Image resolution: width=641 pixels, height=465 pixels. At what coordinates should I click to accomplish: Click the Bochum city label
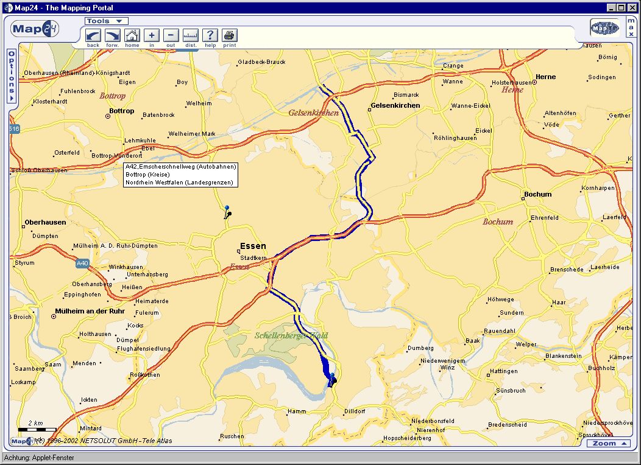pos(537,194)
